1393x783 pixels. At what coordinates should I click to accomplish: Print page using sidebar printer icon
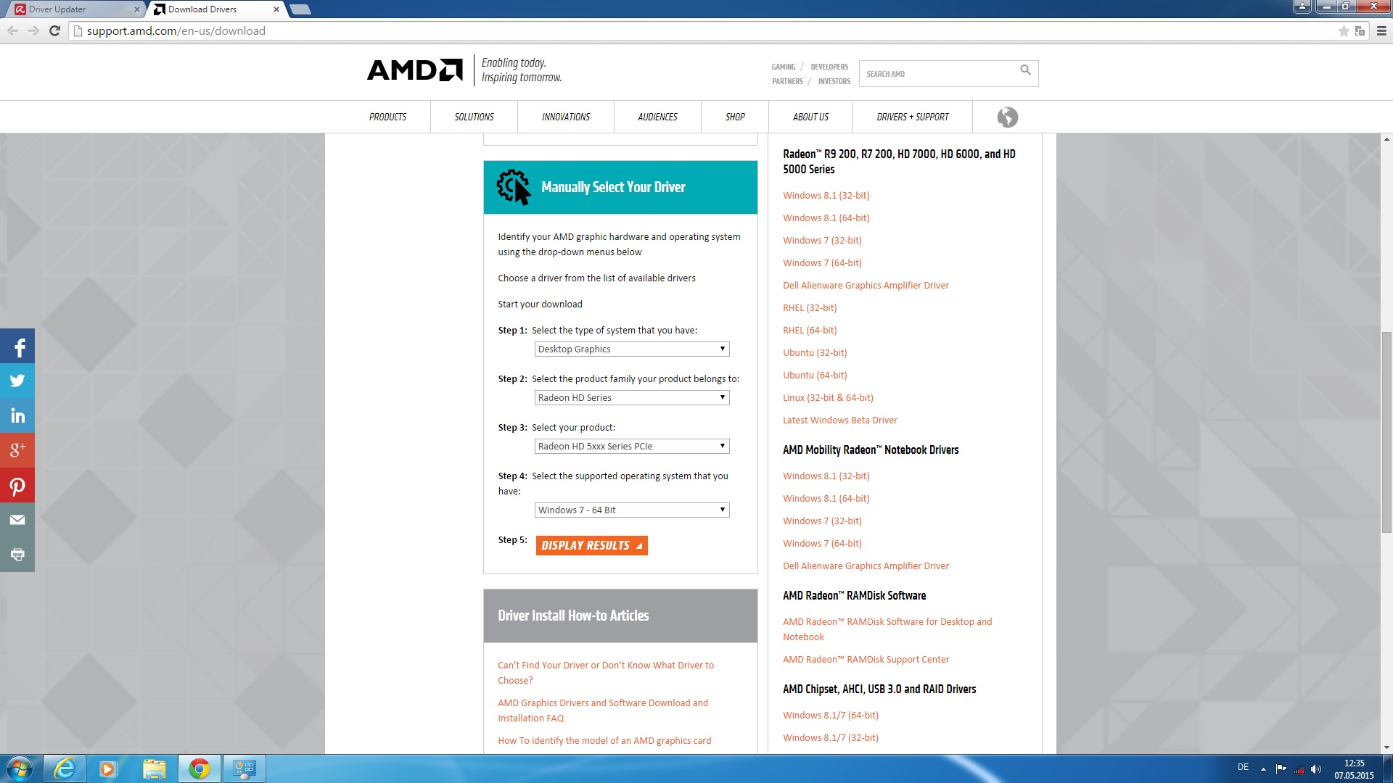[17, 555]
